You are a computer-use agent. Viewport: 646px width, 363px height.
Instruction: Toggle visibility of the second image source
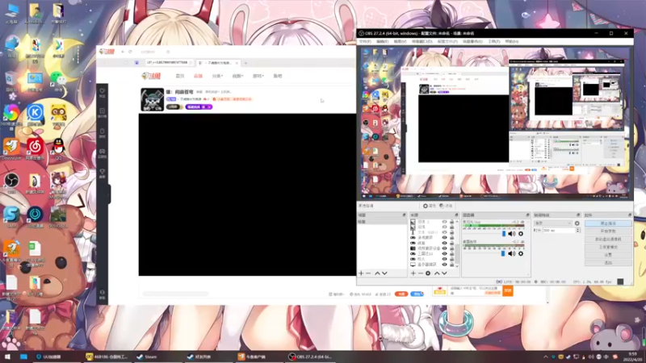click(444, 227)
